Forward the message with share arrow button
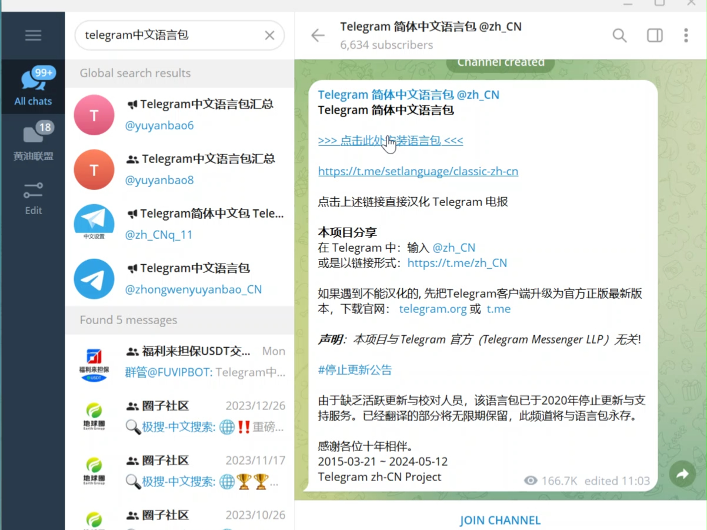Image resolution: width=707 pixels, height=530 pixels. pyautogui.click(x=683, y=474)
